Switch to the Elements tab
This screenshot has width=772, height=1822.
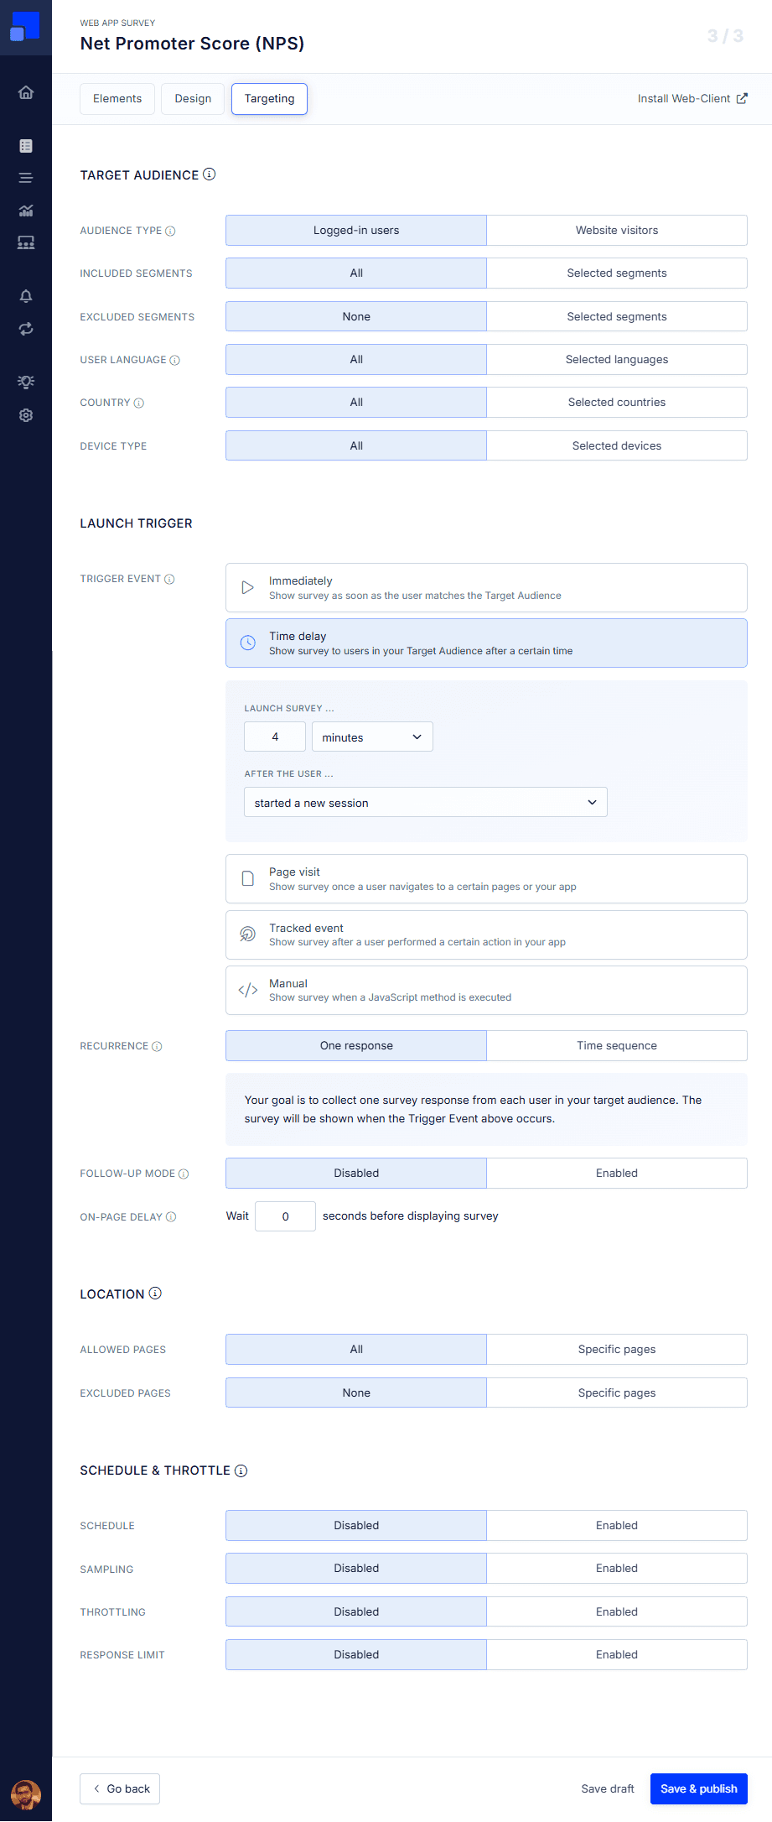pyautogui.click(x=117, y=99)
